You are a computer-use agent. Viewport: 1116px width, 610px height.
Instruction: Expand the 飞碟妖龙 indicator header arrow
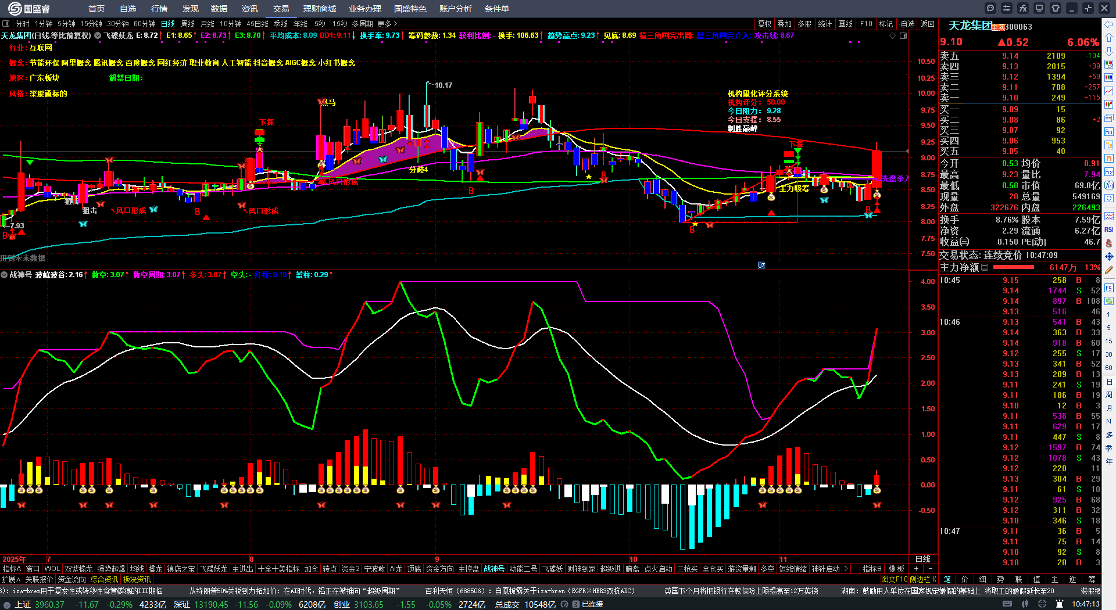[98, 35]
